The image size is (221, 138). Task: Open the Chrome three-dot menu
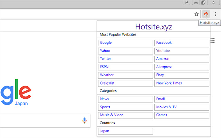pos(215,14)
